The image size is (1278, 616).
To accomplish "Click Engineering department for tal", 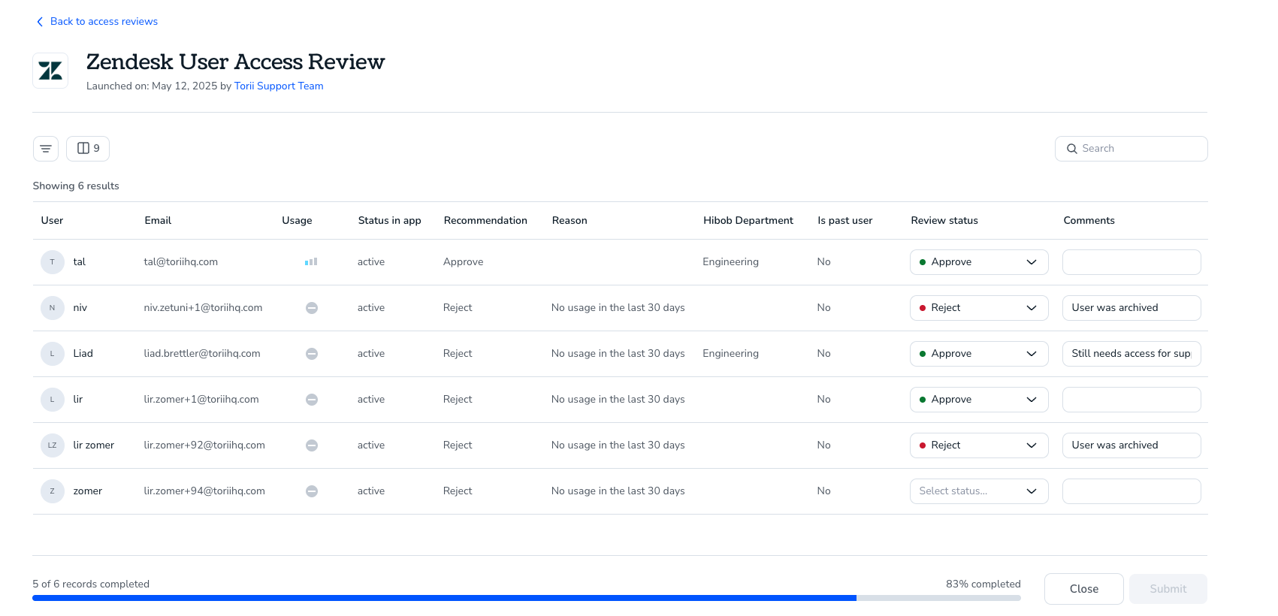I will [x=730, y=262].
